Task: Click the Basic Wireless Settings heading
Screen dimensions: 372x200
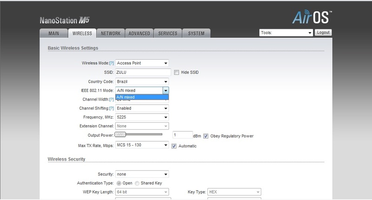Action: click(73, 48)
